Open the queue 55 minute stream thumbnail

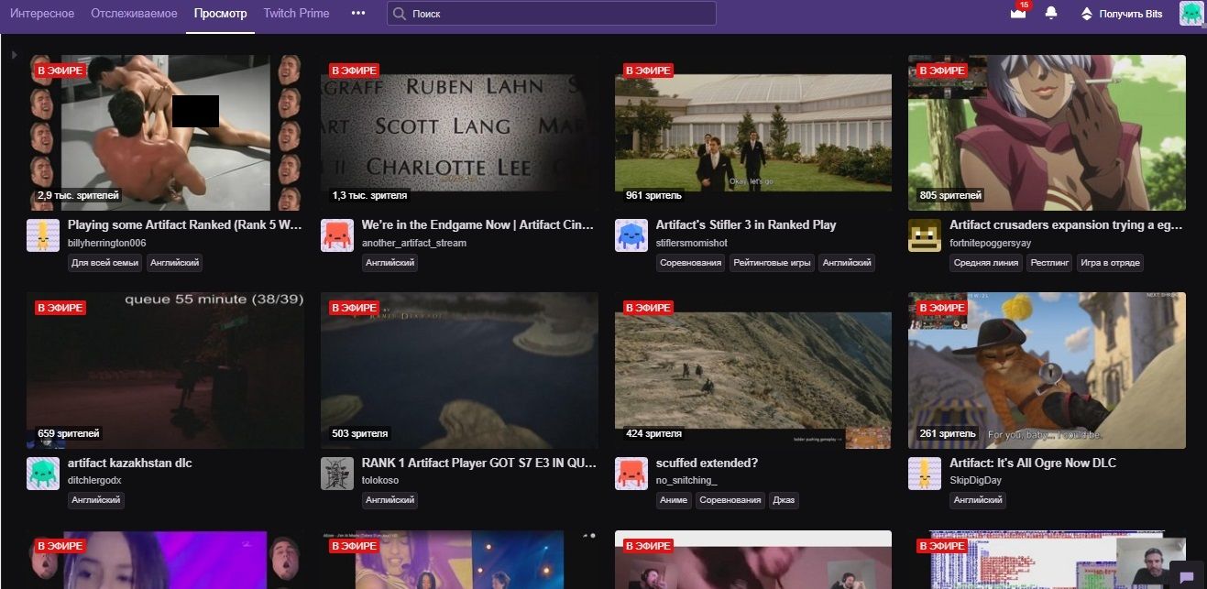[165, 370]
